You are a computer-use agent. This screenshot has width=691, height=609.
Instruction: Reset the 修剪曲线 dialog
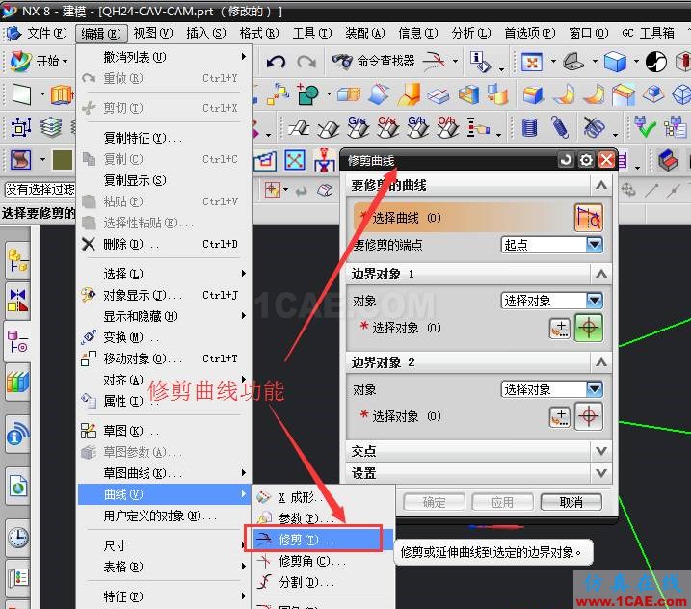566,160
